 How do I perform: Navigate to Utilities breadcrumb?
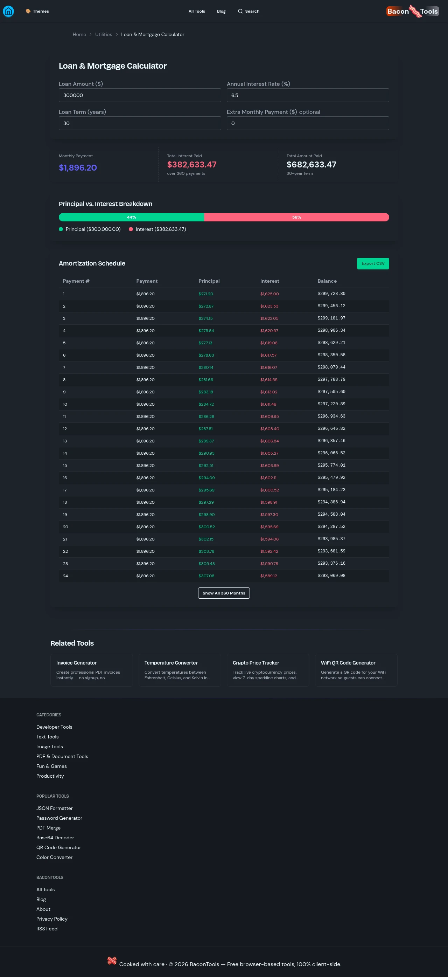(104, 35)
